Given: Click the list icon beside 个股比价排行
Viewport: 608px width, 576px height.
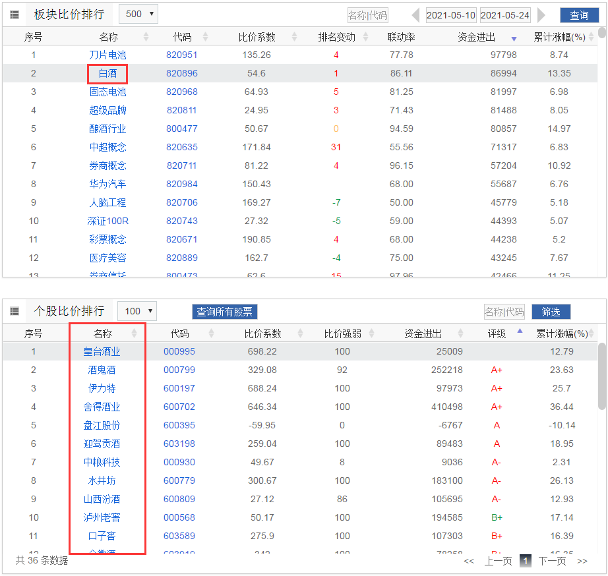Looking at the screenshot, I should pos(15,310).
